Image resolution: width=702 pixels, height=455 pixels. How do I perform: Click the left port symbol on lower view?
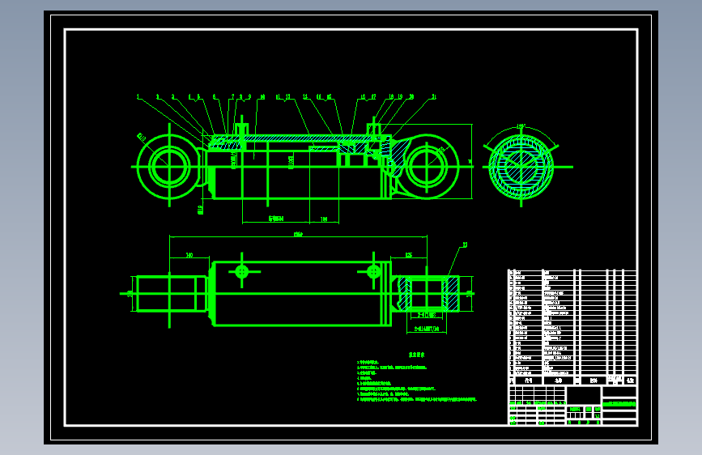(x=242, y=271)
